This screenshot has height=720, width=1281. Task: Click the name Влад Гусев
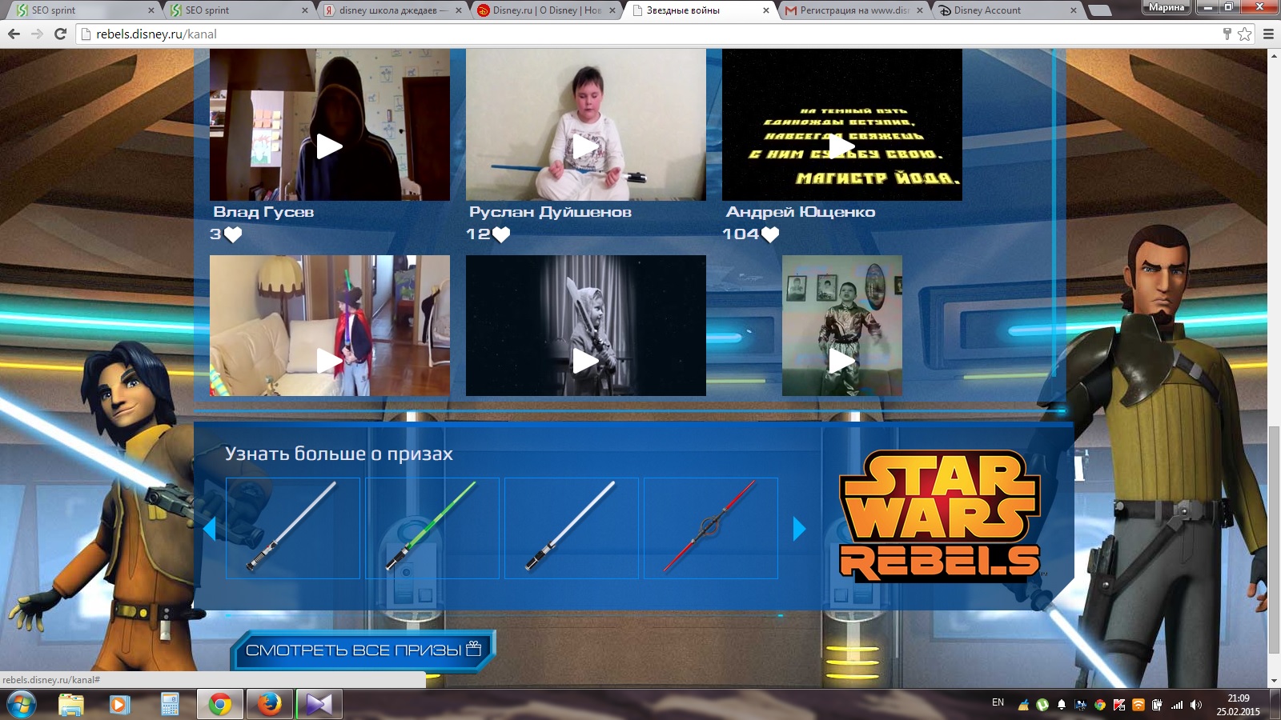tap(263, 212)
